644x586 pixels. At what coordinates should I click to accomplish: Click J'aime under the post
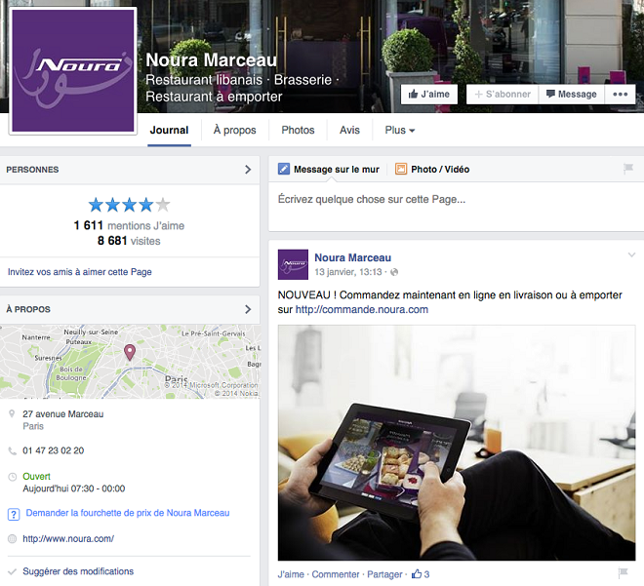(x=291, y=574)
